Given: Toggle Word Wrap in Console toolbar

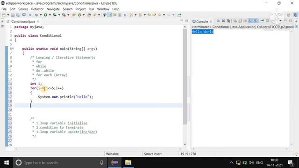Looking at the screenshot, I should [245, 21].
